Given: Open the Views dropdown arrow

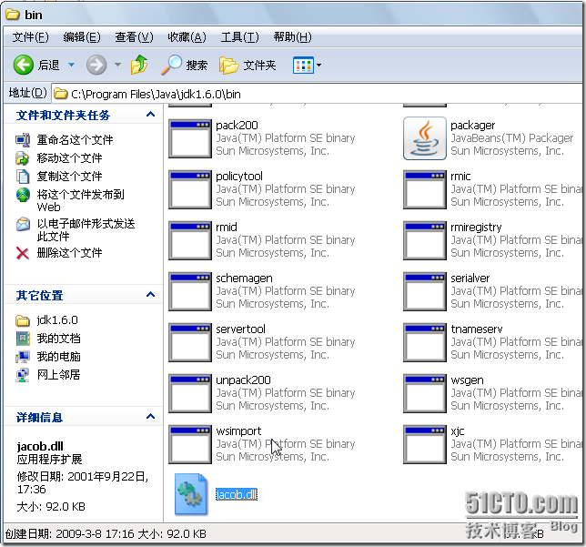Looking at the screenshot, I should click(318, 65).
